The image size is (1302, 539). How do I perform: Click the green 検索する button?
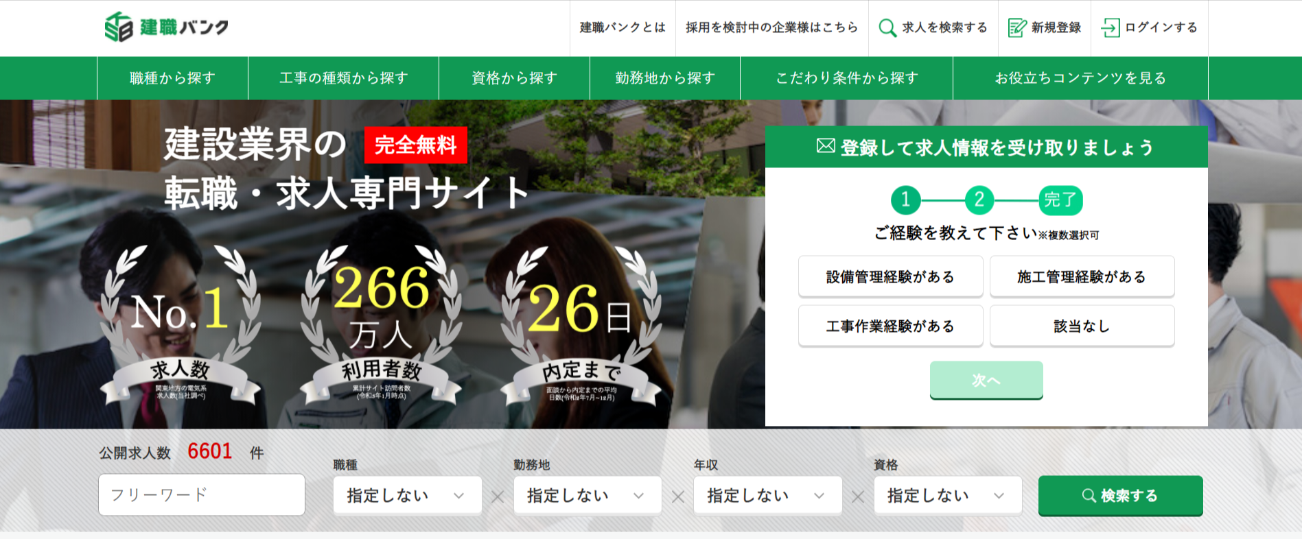click(1120, 495)
